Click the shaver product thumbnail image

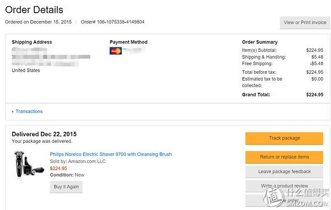tap(29, 164)
